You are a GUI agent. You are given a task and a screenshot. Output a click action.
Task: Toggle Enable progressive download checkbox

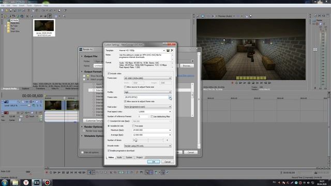(x=109, y=151)
